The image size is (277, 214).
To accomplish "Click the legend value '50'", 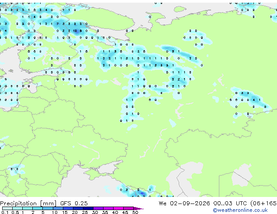I will (x=135, y=212).
